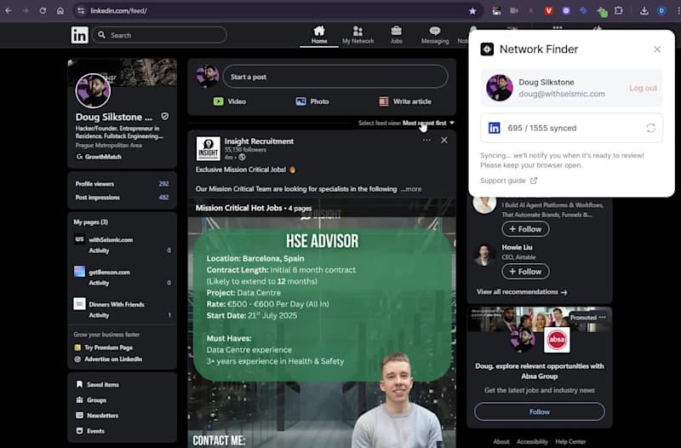Expand post text with …more
Screen dimensions: 681x448
411,189
